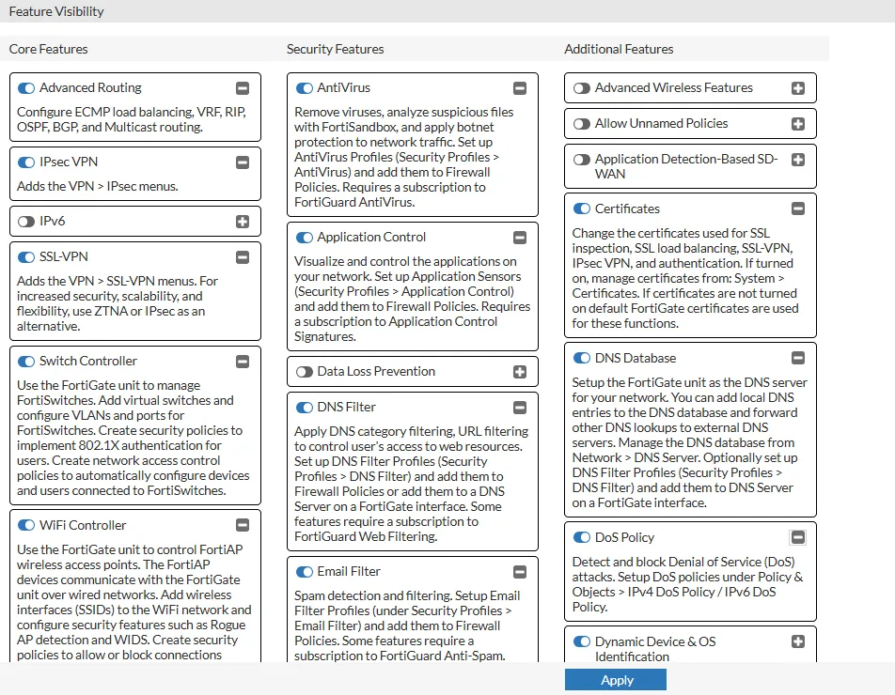Toggle DNS Filter switch
895x695 pixels.
(305, 408)
